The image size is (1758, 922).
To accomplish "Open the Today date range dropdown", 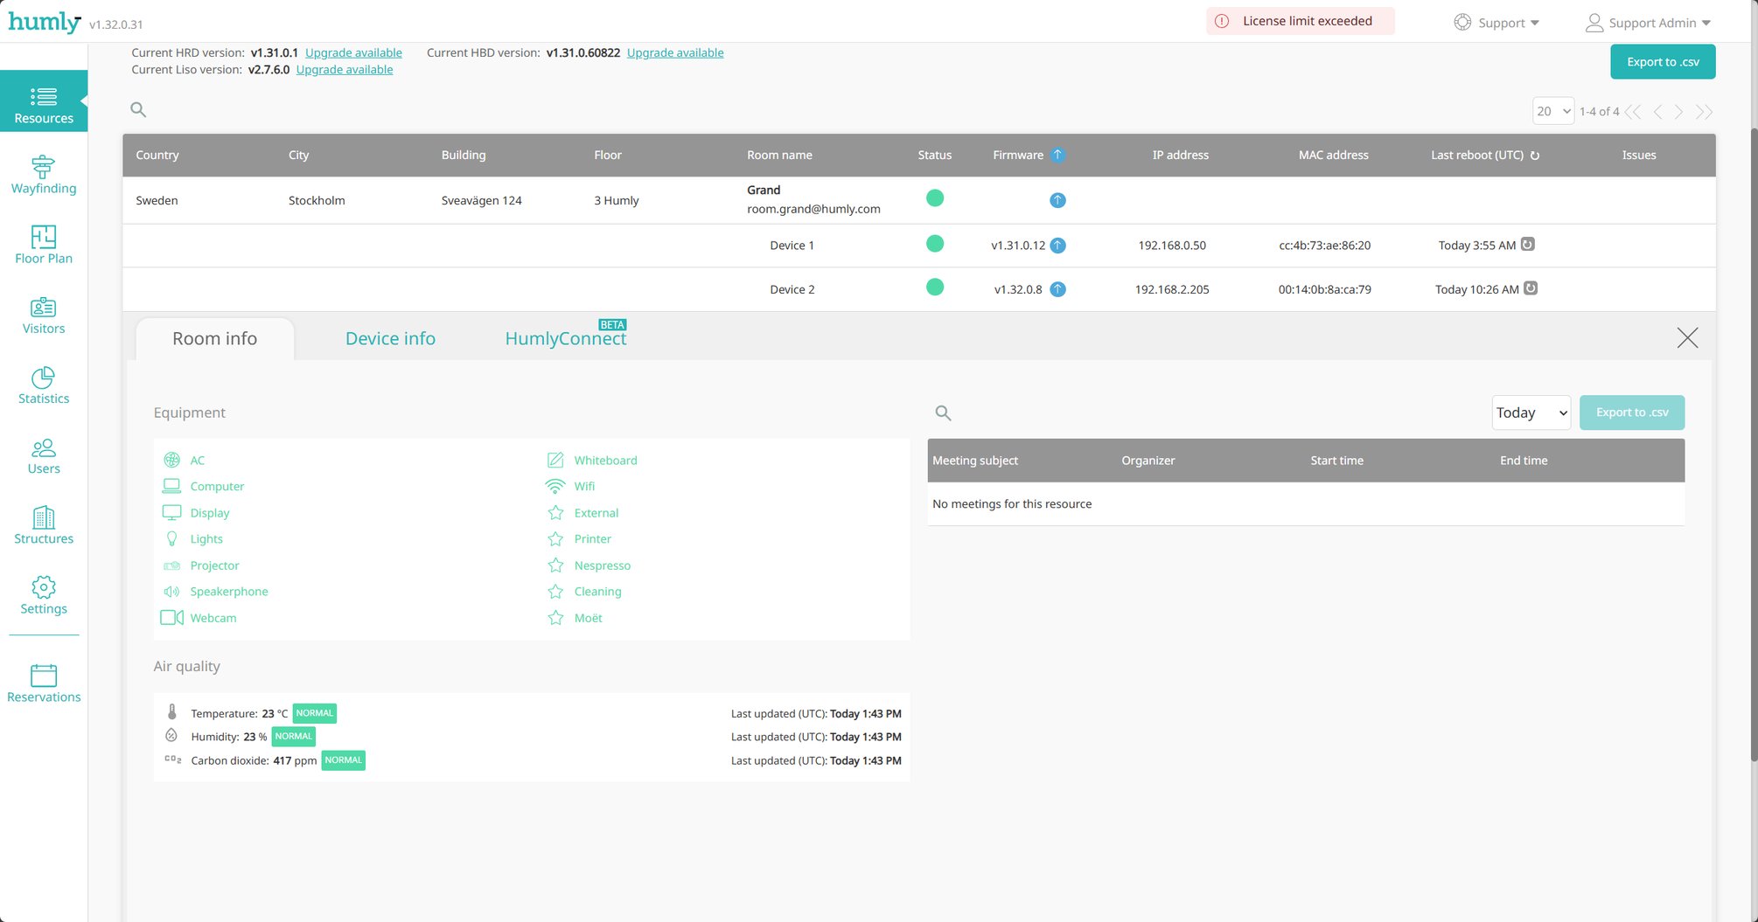I will [1531, 412].
